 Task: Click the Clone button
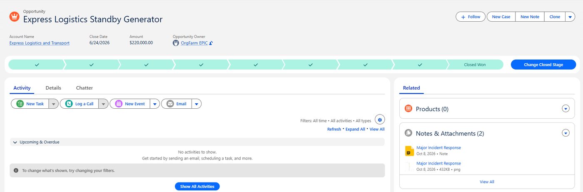tap(555, 17)
